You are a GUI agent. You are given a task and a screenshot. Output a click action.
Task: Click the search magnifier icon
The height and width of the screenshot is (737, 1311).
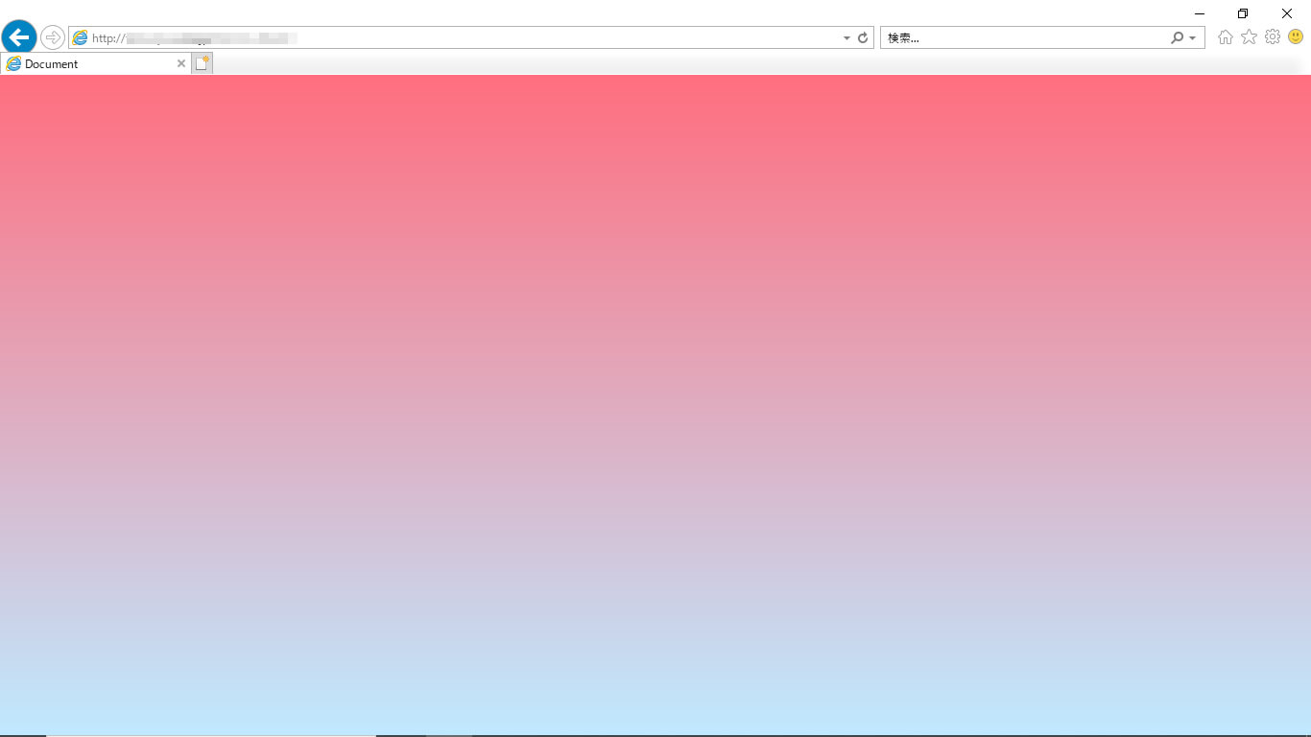point(1177,36)
